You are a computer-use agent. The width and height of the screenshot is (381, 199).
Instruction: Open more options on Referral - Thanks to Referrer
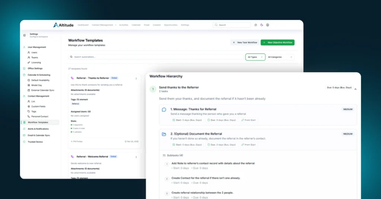click(136, 79)
